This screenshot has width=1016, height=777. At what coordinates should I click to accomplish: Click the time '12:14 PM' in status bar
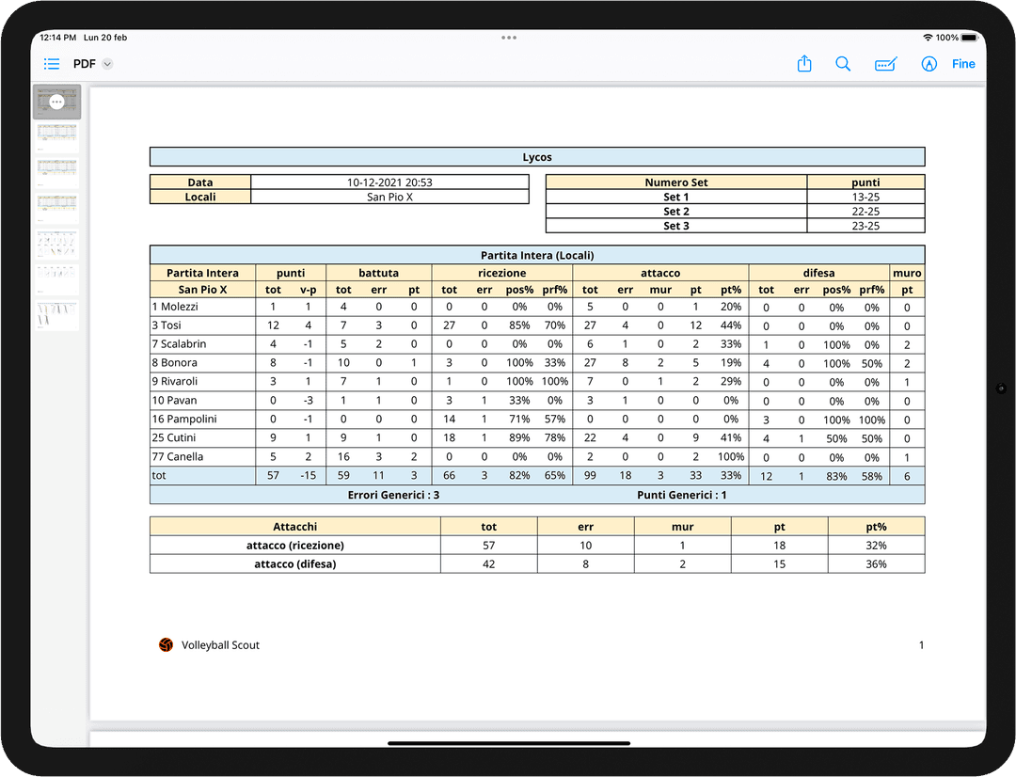click(x=57, y=38)
